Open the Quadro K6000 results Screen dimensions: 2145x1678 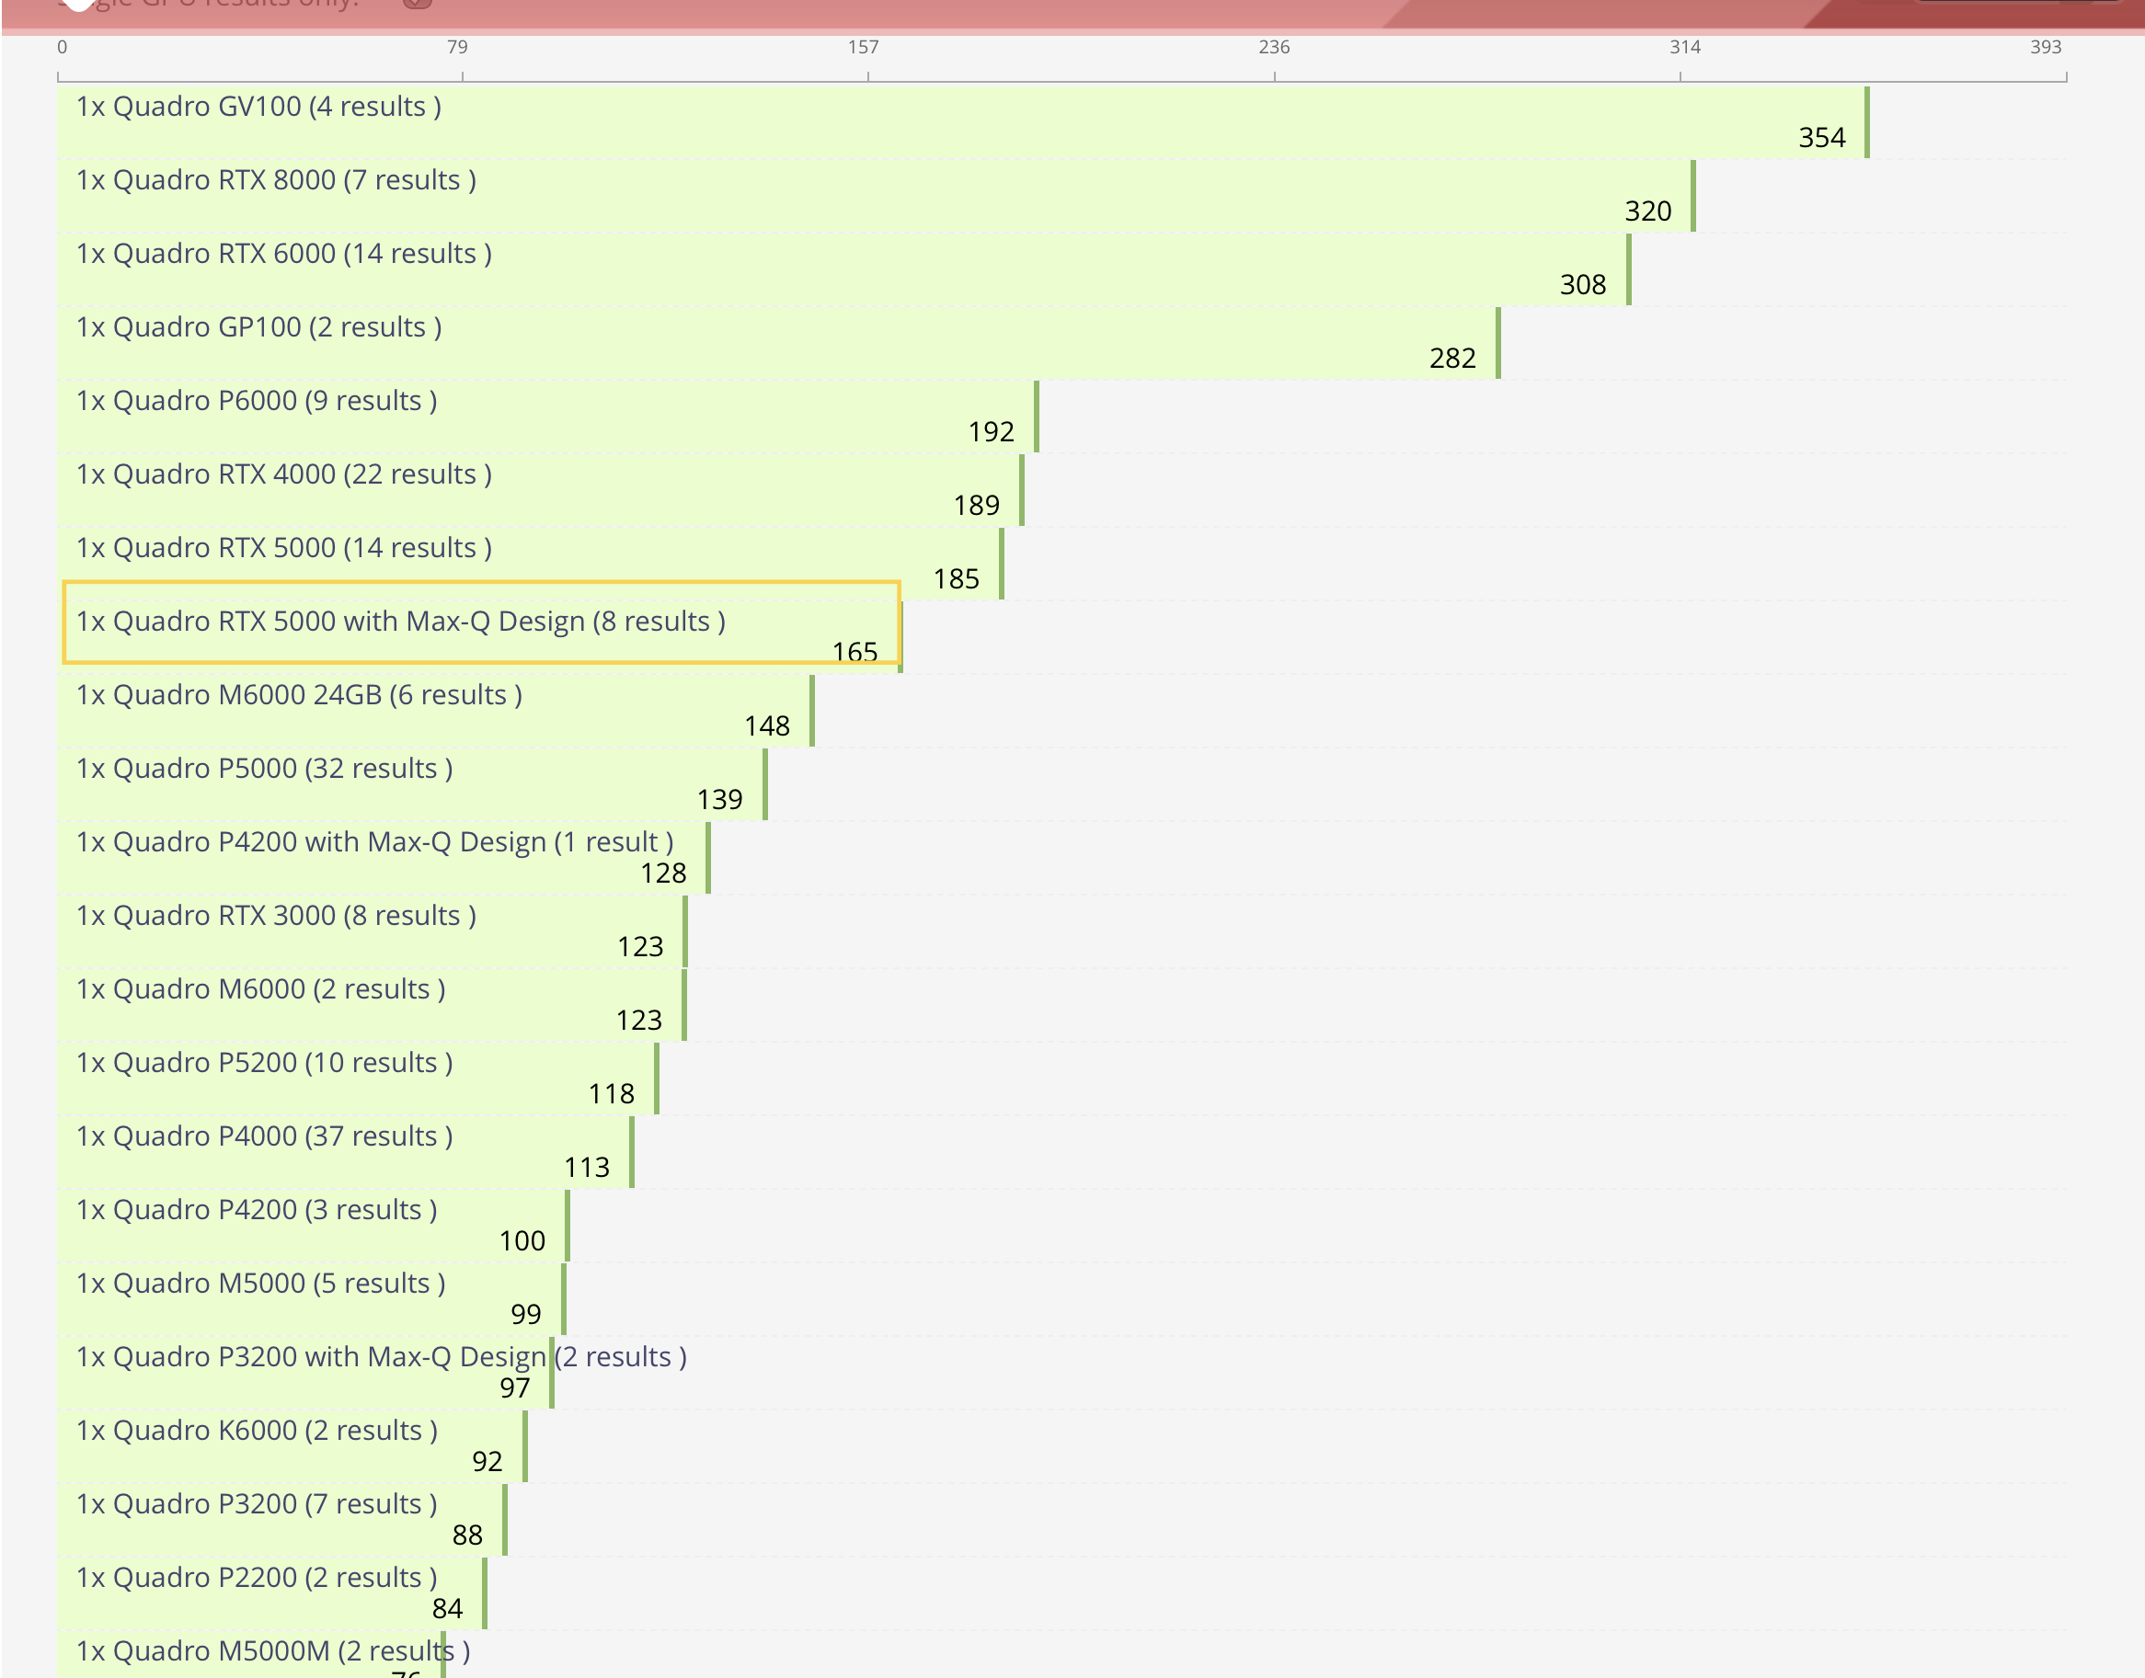tap(256, 1432)
